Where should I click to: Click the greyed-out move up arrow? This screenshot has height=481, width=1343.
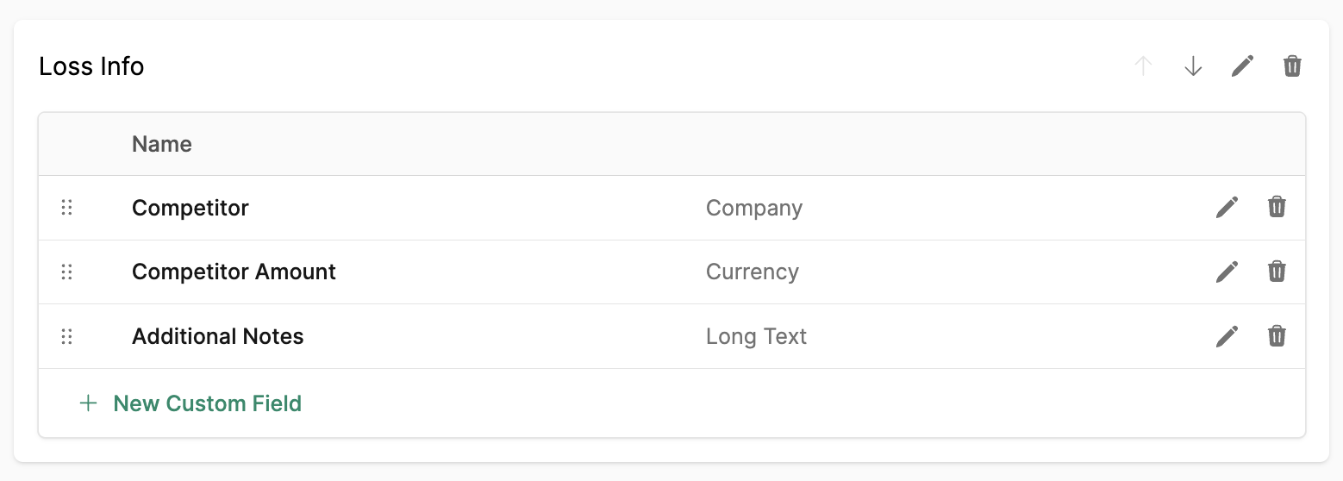(x=1143, y=66)
